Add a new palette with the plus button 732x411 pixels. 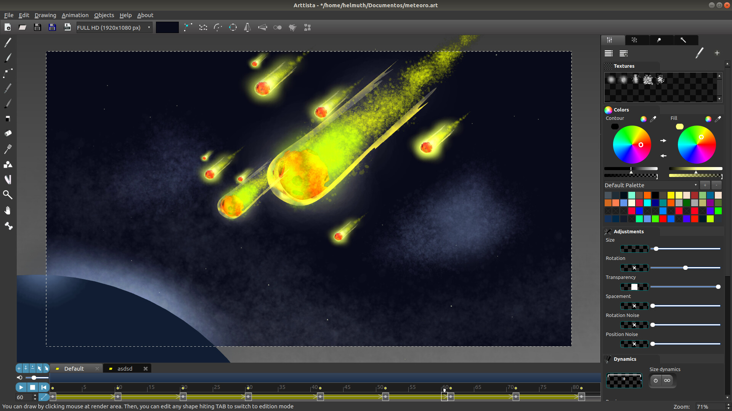point(705,185)
